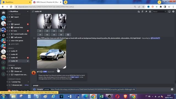
Task: Collapse the ROOKIE 4 category
Action: [11, 48]
